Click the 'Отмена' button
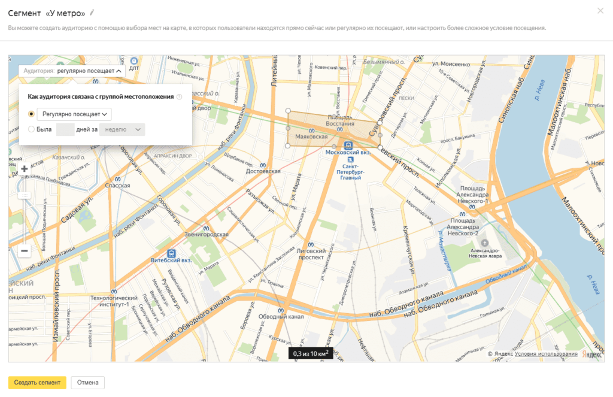The image size is (613, 397). pyautogui.click(x=87, y=383)
